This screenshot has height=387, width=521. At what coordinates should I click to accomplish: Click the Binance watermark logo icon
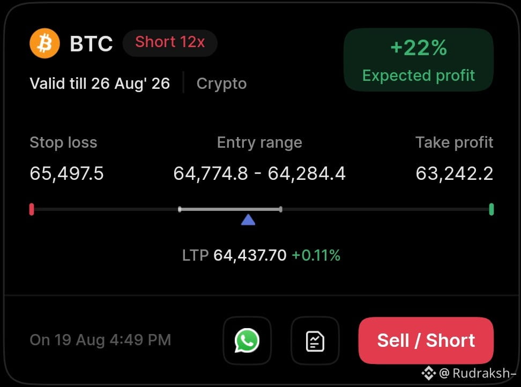429,373
